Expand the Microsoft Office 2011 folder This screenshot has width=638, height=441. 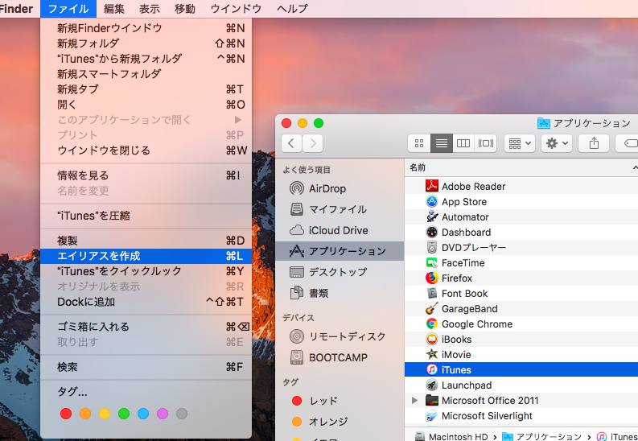click(414, 400)
